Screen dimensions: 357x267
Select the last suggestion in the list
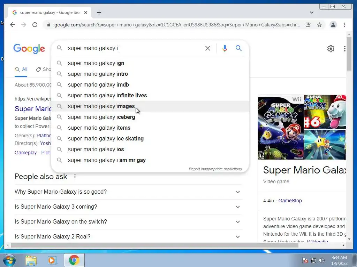(150, 160)
